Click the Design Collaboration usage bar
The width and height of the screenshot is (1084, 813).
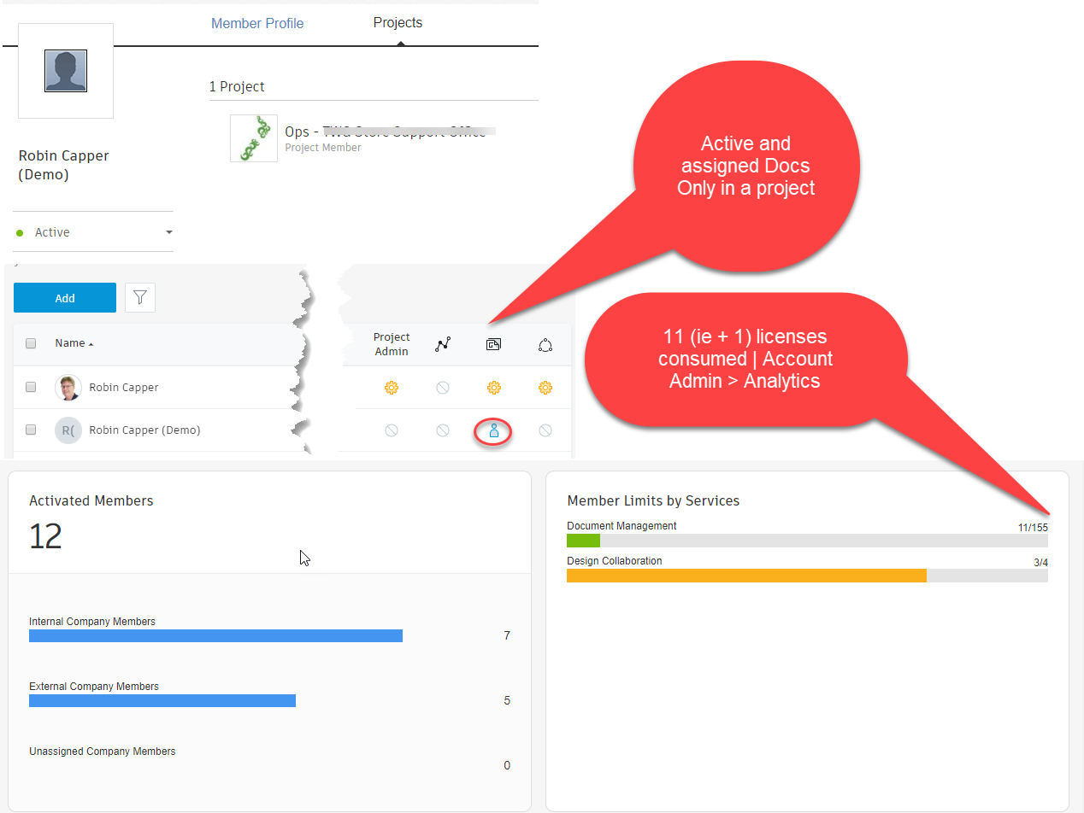click(x=807, y=576)
